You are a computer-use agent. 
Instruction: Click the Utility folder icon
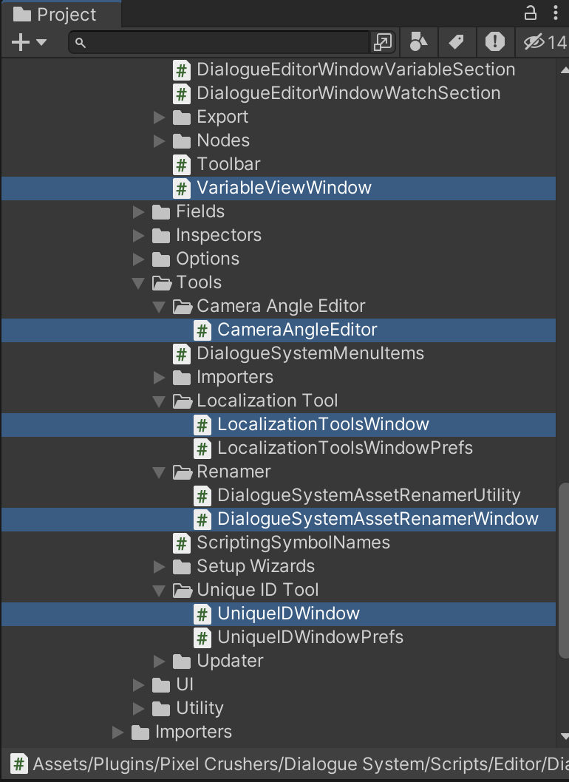coord(161,709)
